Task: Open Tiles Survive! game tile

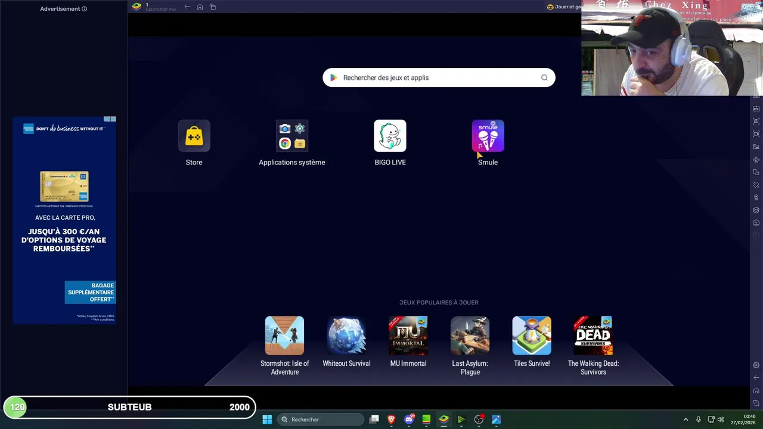Action: pyautogui.click(x=532, y=335)
